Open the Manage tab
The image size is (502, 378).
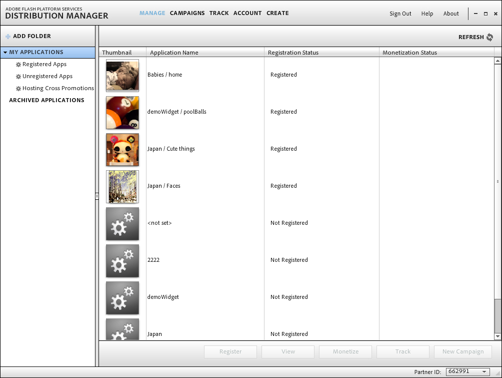click(152, 13)
